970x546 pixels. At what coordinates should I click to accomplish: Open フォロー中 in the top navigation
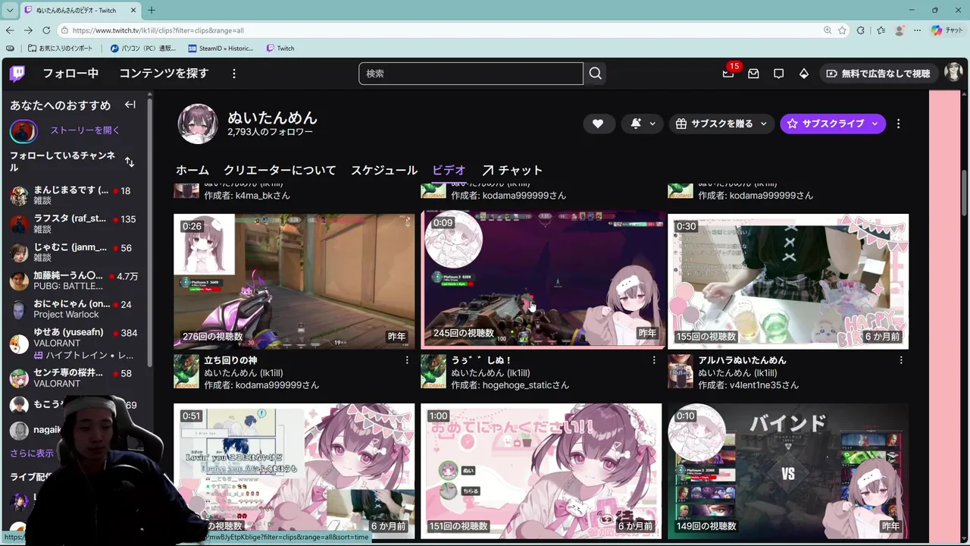coord(70,74)
